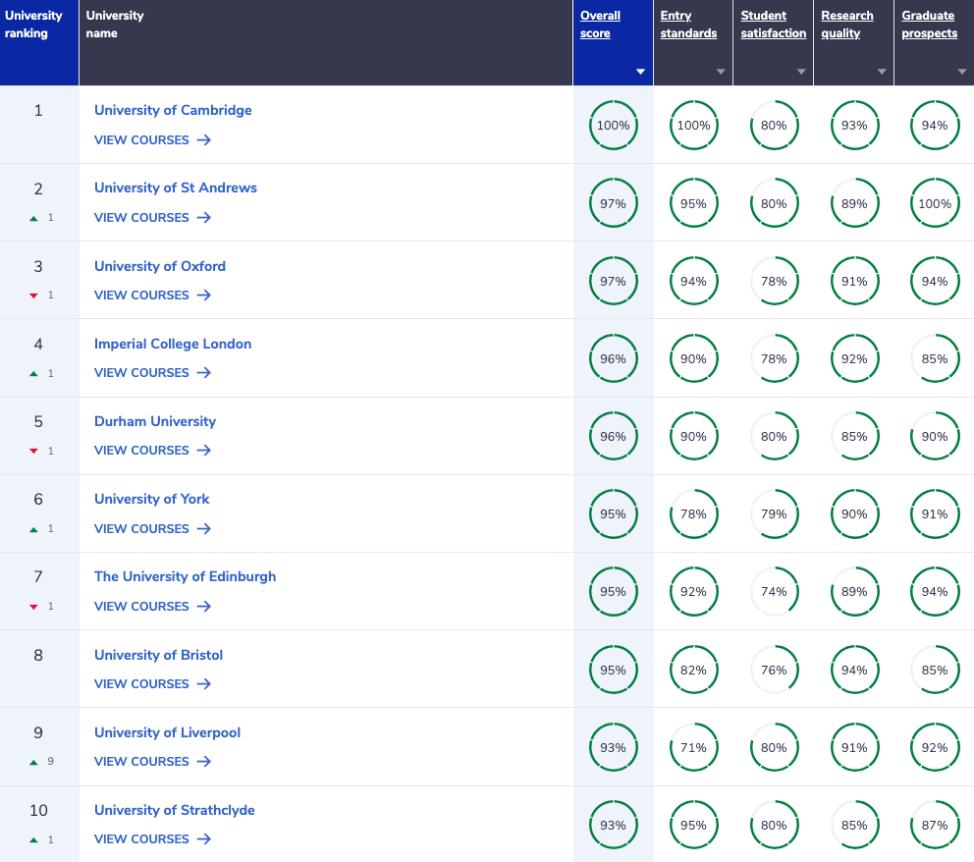Click the green rise indicator next to Liverpool's rank 9
The width and height of the screenshot is (974, 862).
33,761
